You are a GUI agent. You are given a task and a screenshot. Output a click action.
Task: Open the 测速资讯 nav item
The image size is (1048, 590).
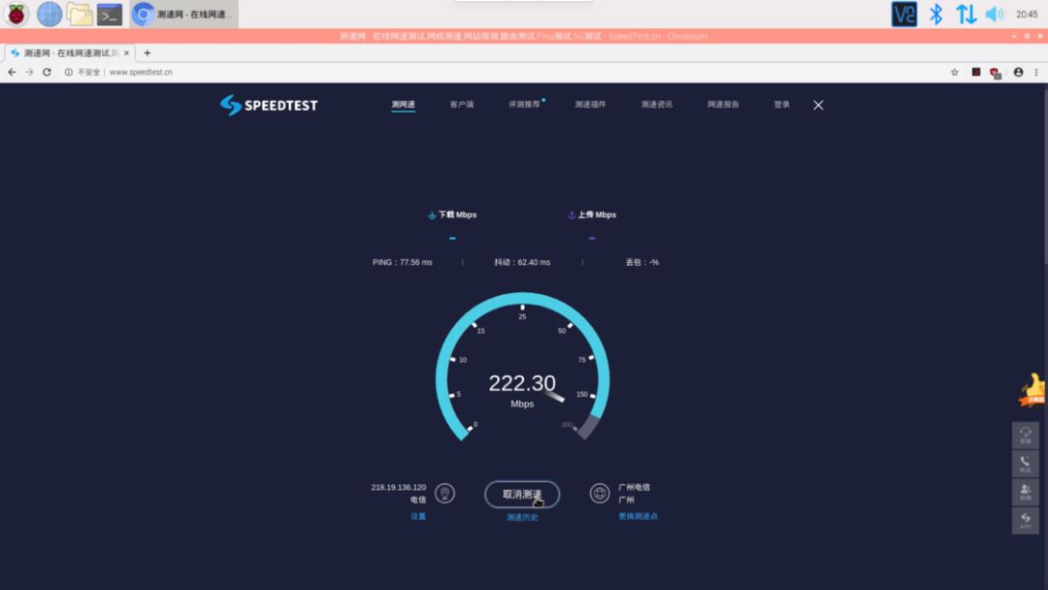coord(656,104)
